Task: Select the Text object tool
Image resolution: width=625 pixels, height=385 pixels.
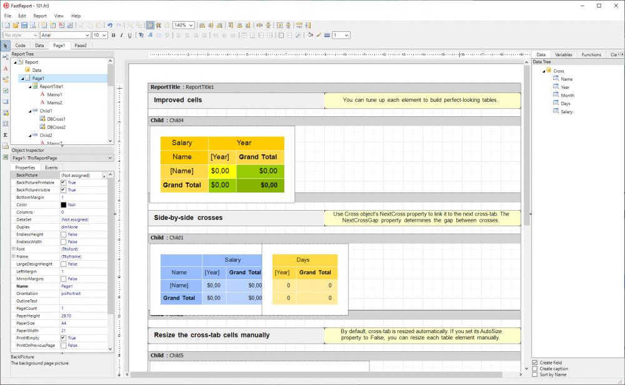Action: 5,67
